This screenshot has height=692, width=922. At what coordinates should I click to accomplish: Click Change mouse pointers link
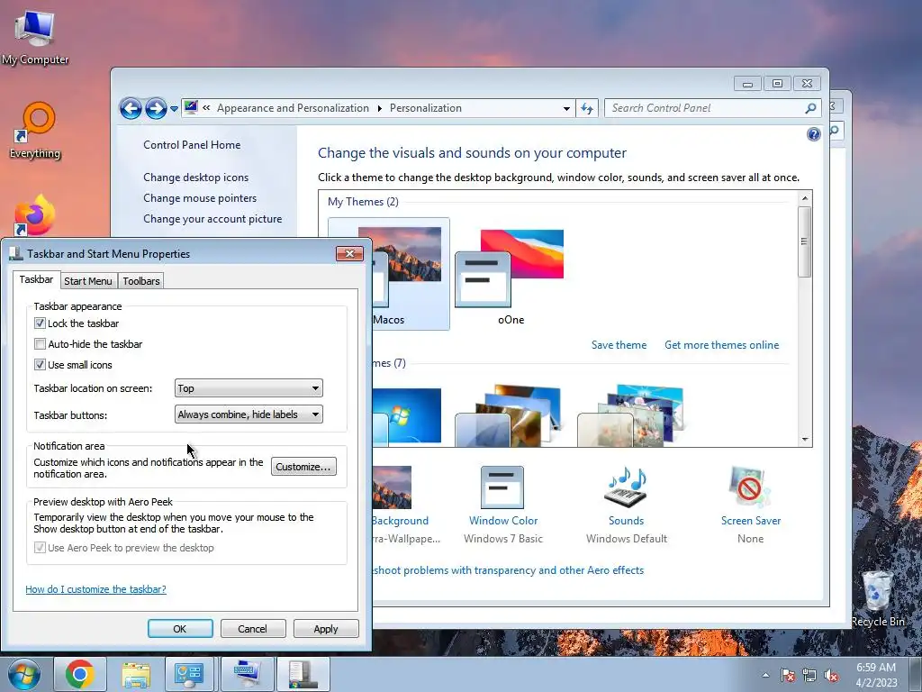200,197
